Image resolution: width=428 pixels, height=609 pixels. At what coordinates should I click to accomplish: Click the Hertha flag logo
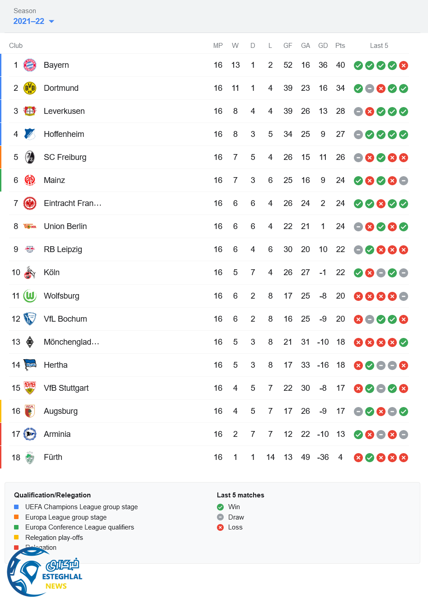tap(30, 365)
